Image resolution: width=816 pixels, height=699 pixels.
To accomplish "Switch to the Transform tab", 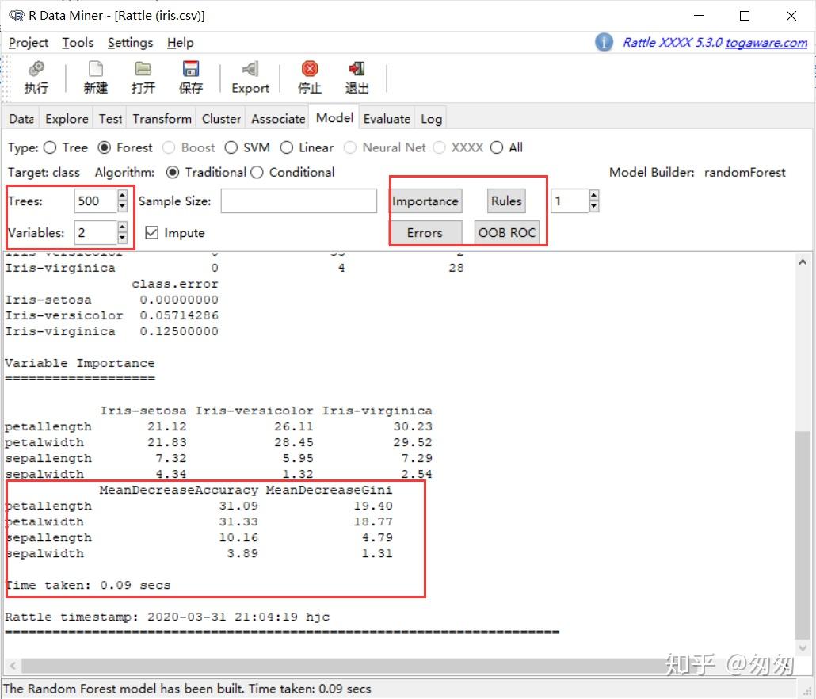I will click(x=162, y=119).
